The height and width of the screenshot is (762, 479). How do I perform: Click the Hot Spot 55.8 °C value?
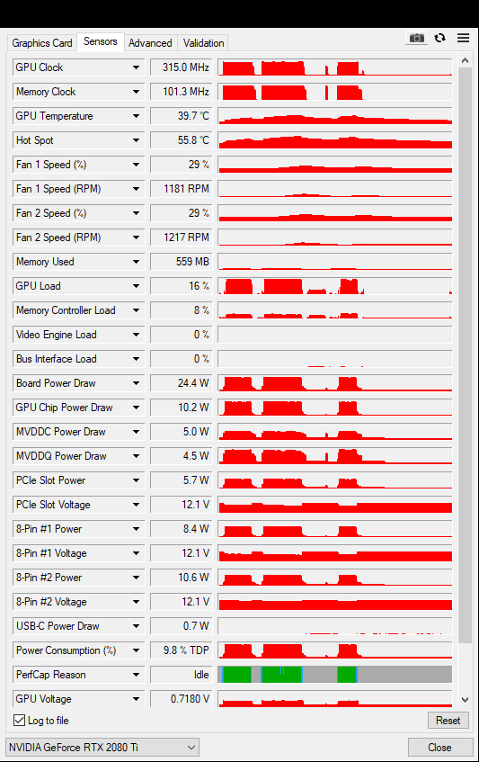point(182,140)
